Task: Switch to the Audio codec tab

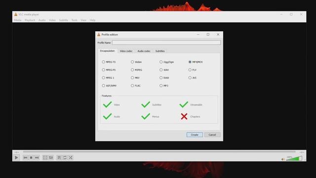Action: (144, 51)
